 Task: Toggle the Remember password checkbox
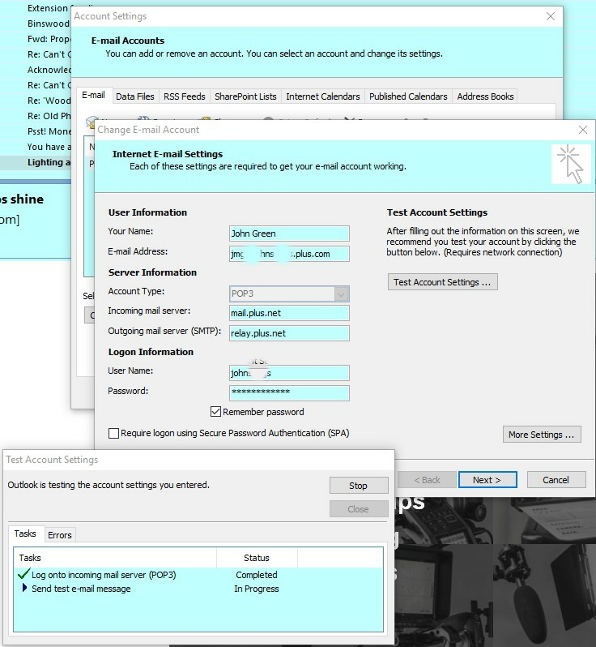click(216, 412)
